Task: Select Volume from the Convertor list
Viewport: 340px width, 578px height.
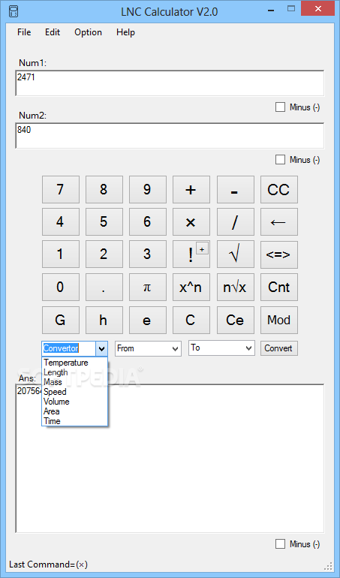Action: (74, 402)
